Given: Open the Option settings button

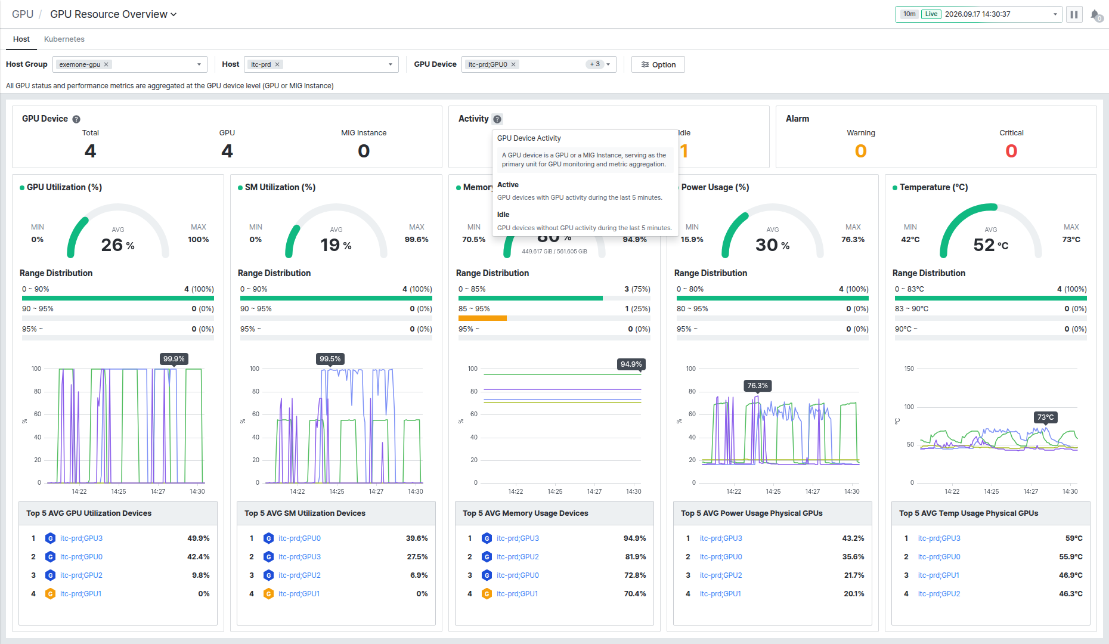Looking at the screenshot, I should pyautogui.click(x=658, y=64).
